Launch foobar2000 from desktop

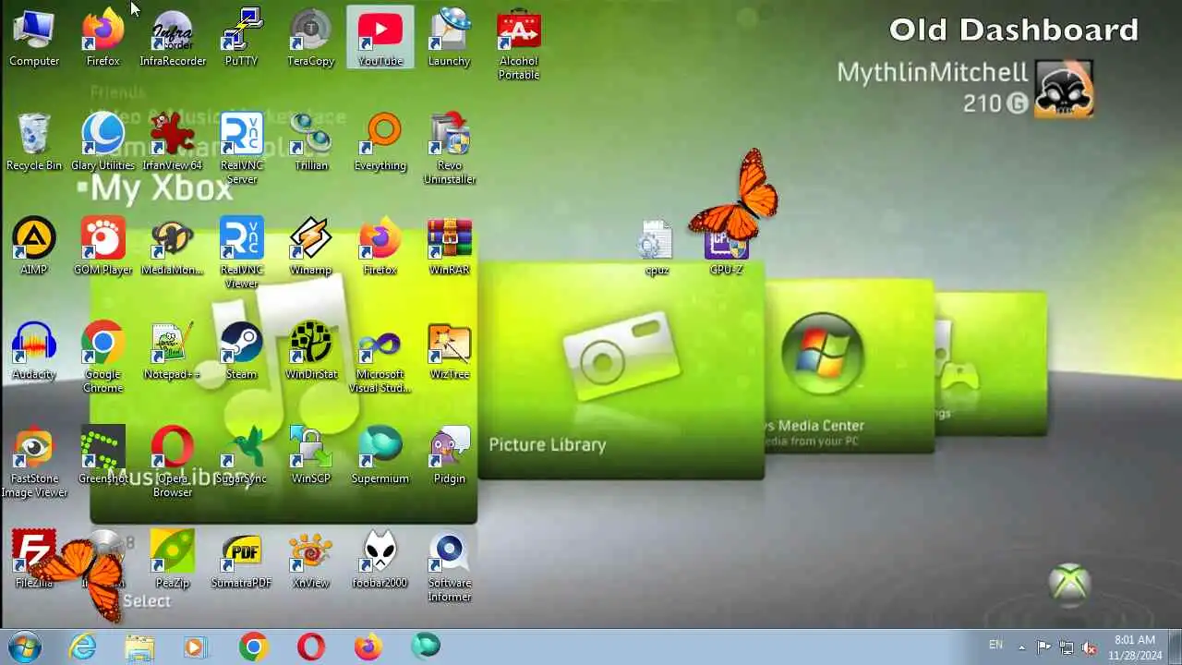(x=380, y=561)
